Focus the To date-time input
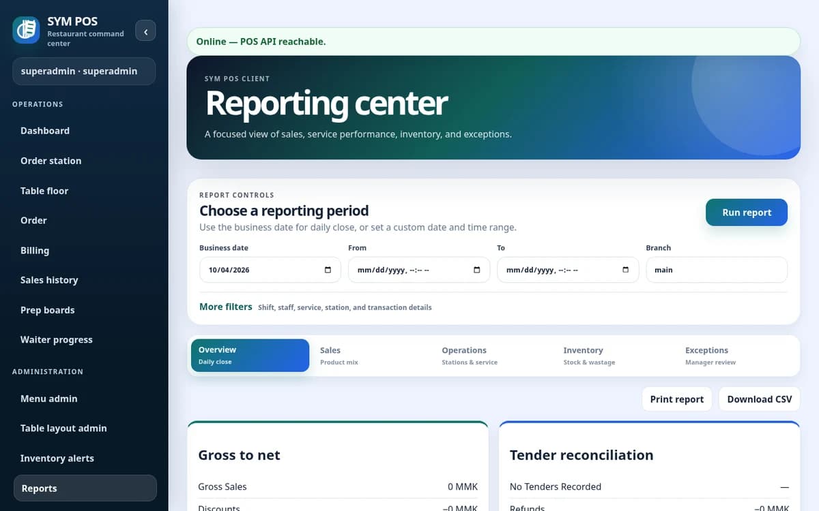The width and height of the screenshot is (819, 511). click(x=568, y=270)
